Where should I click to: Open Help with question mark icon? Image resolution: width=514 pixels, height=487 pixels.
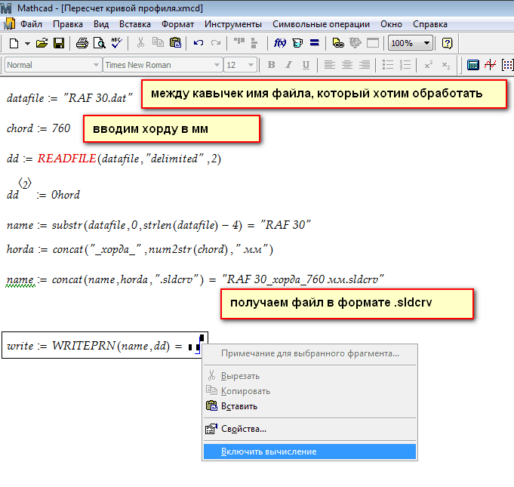447,43
